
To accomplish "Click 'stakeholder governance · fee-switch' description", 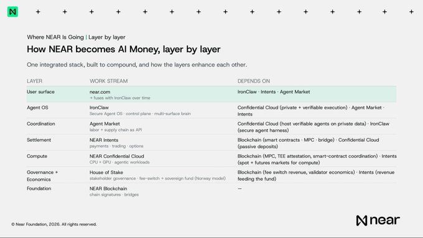I will [x=124, y=178].
